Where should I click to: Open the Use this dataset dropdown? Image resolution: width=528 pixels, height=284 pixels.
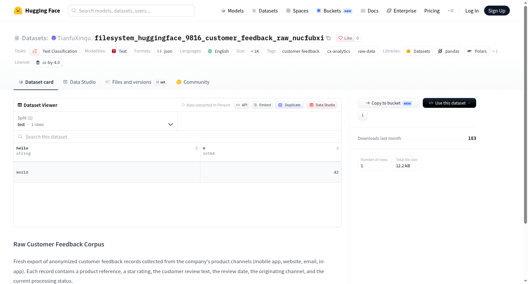click(x=449, y=103)
